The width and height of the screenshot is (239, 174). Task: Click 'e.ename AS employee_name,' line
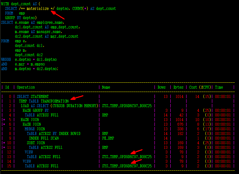[40, 22]
